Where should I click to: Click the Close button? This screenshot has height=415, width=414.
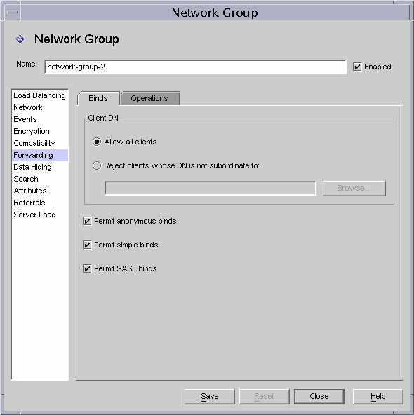point(319,397)
